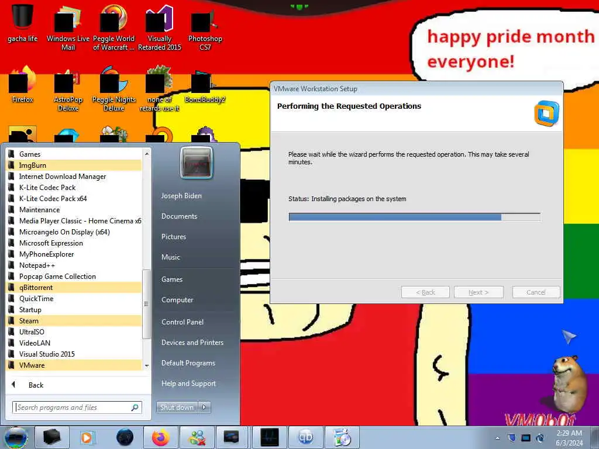Open Peggle World of Warcraft desktop shortcut
Viewport: 599px width, 449px height.
coord(113,27)
